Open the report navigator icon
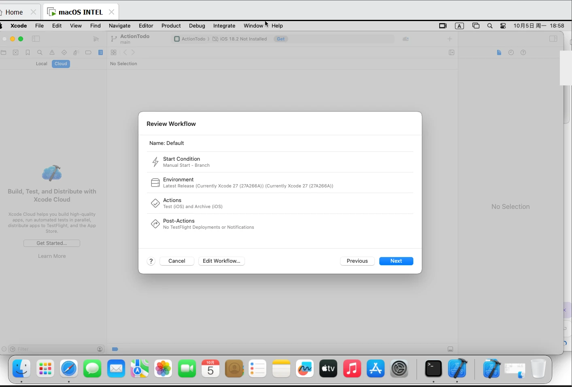This screenshot has height=387, width=572. (101, 53)
